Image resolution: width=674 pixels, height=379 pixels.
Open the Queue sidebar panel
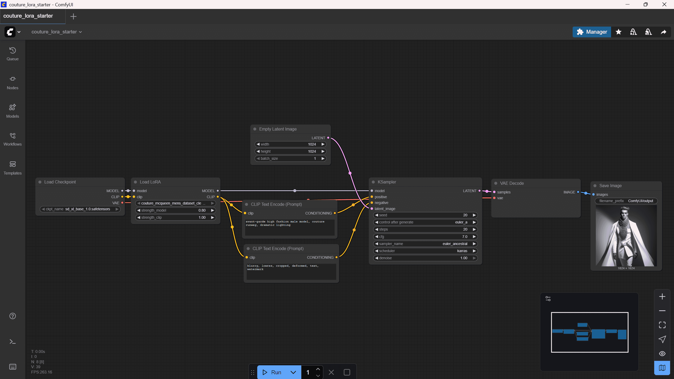click(x=12, y=54)
